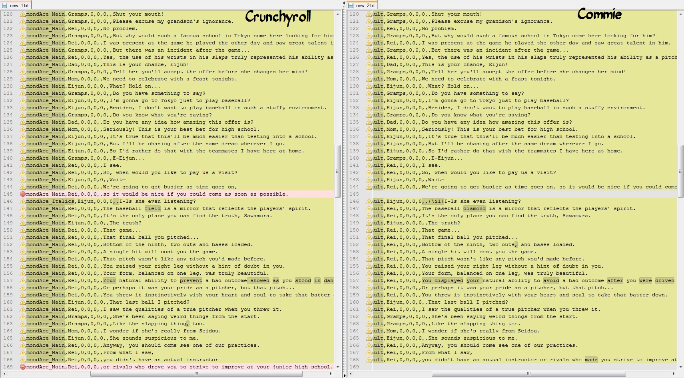Screen dimensions: 684x378
Task: Click 'Shut your mouth!' in the left pane
Action: click(x=138, y=14)
